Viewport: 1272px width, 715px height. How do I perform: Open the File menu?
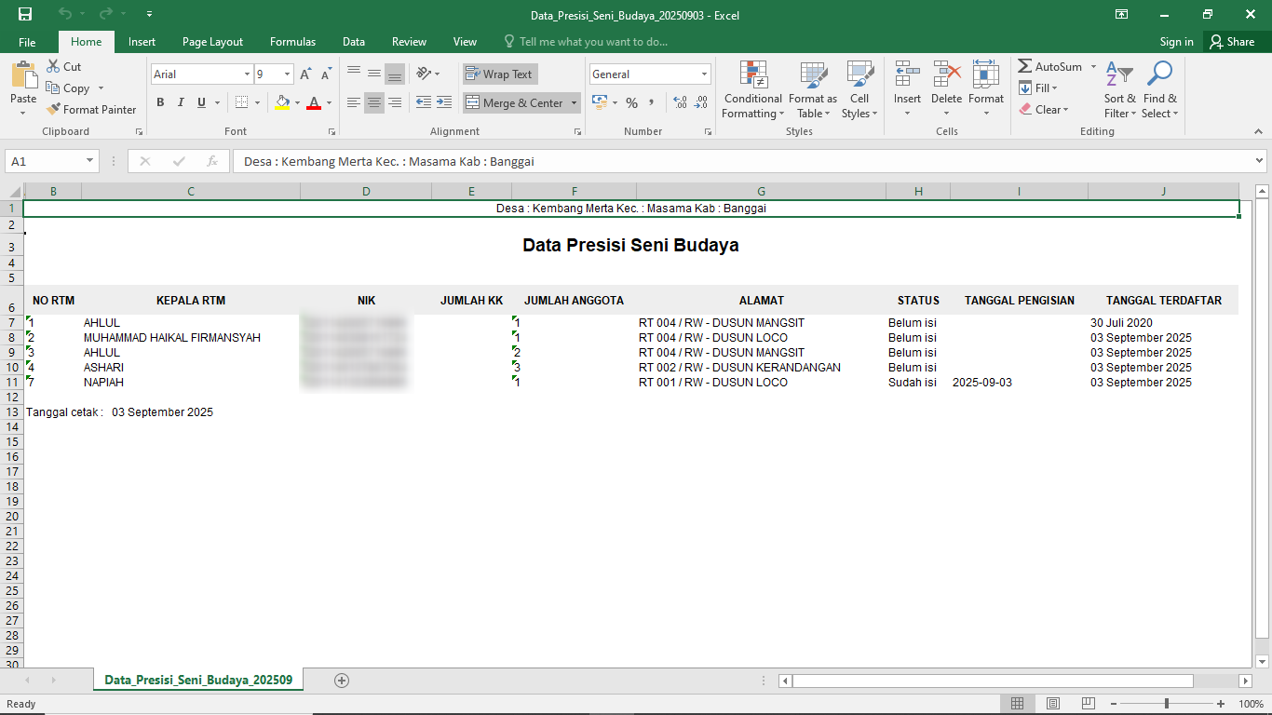(x=27, y=42)
